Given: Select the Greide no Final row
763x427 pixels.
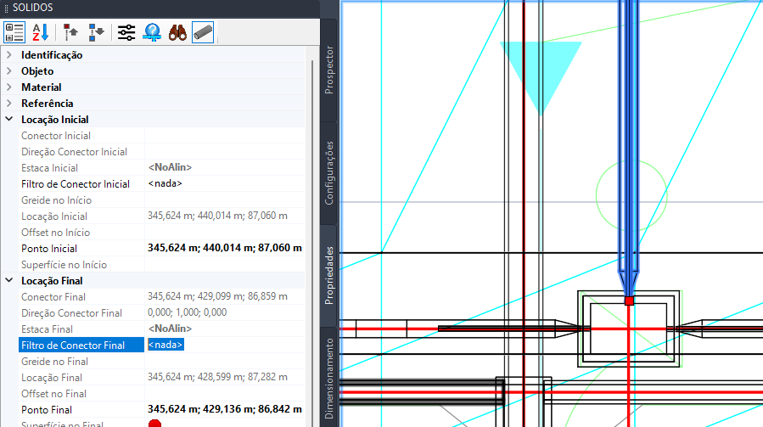Looking at the screenshot, I should point(161,361).
